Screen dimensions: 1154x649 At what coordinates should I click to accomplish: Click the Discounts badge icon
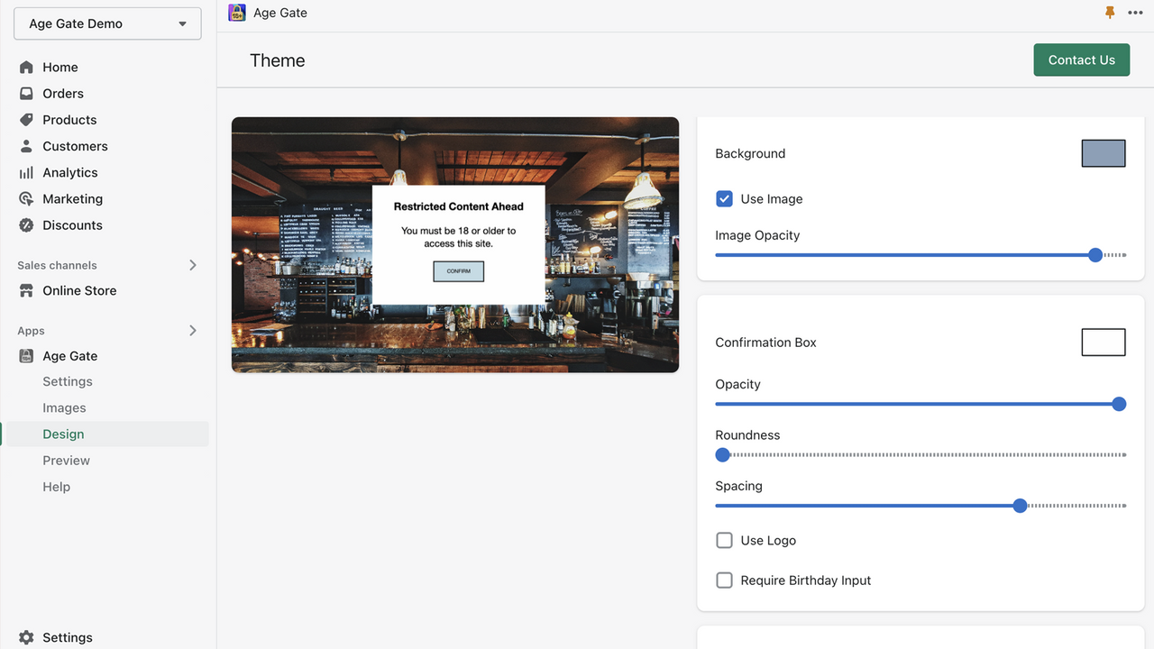pyautogui.click(x=26, y=225)
